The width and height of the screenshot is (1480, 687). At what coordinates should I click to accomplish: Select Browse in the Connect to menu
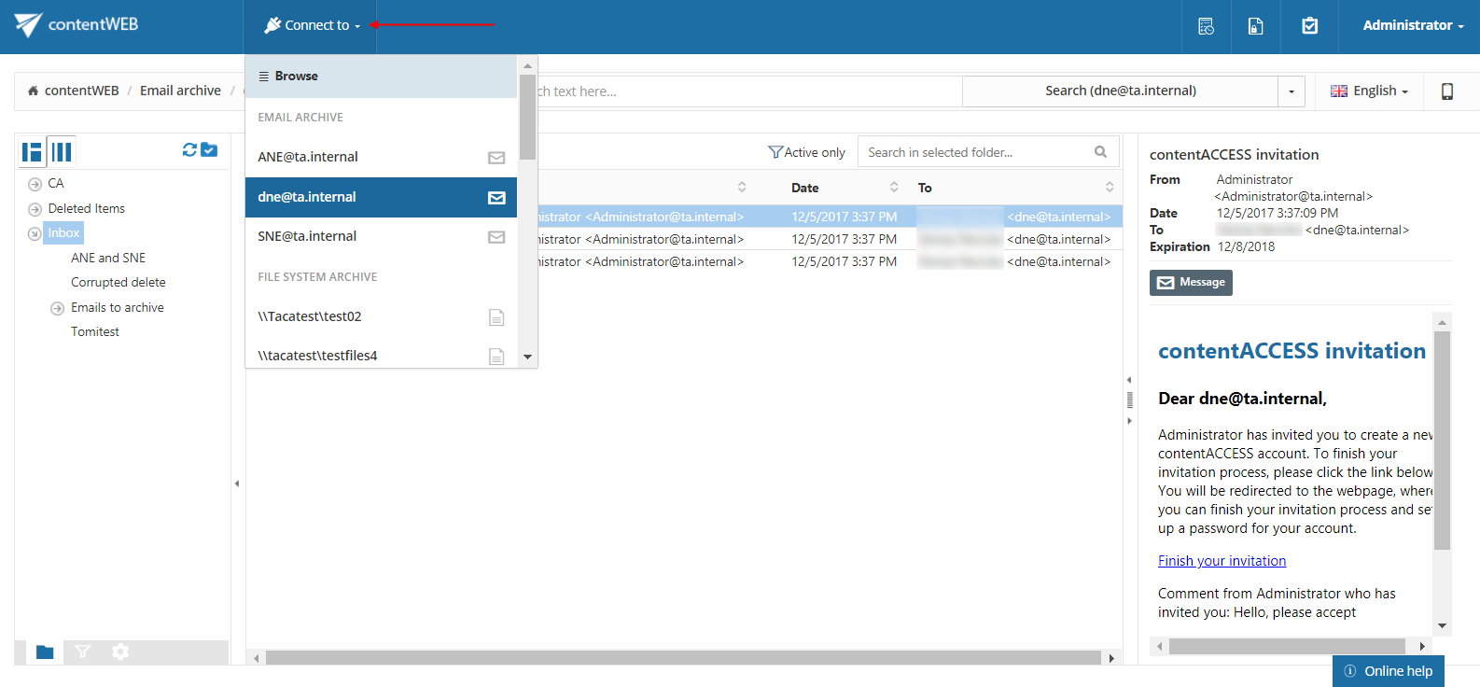pyautogui.click(x=381, y=77)
